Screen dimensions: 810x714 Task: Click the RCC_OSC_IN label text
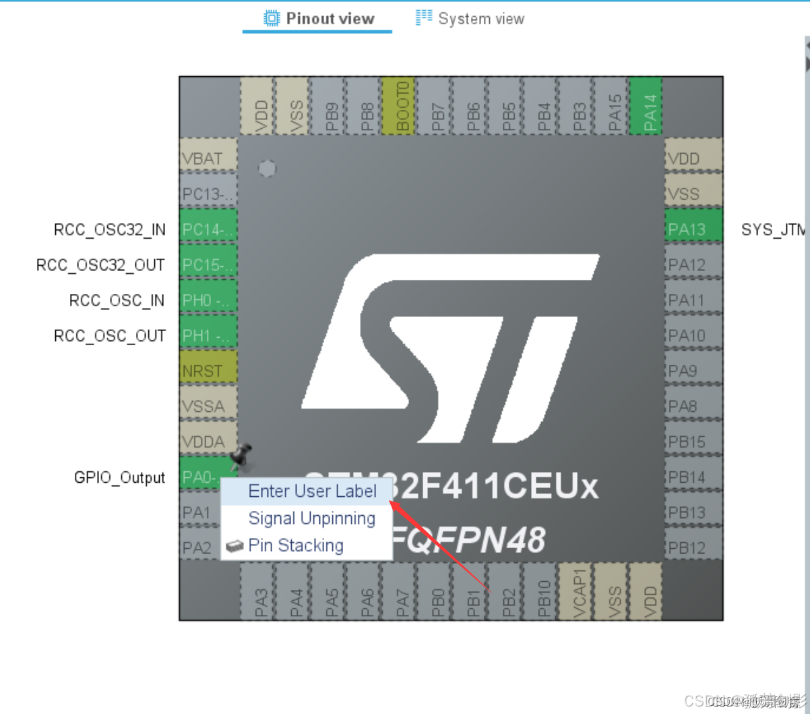click(117, 300)
